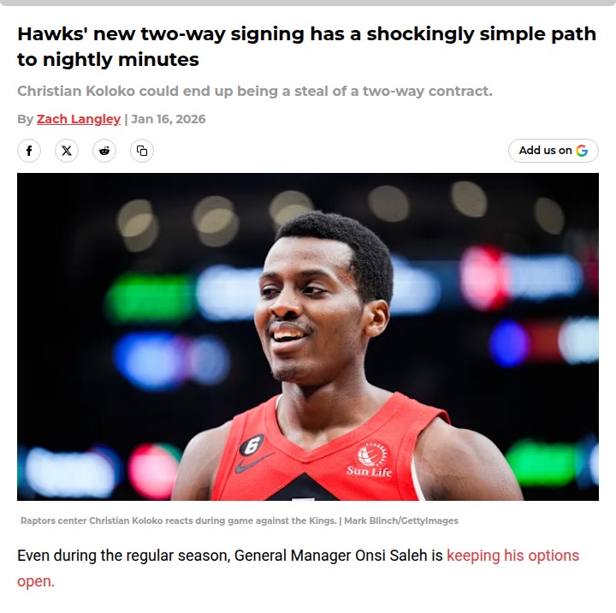The image size is (616, 613).
Task: Follow the 'keeping his options open' link
Action: [x=299, y=568]
